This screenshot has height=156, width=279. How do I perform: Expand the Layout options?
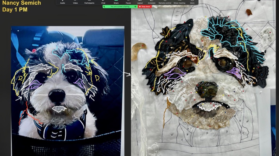pos(140,2)
